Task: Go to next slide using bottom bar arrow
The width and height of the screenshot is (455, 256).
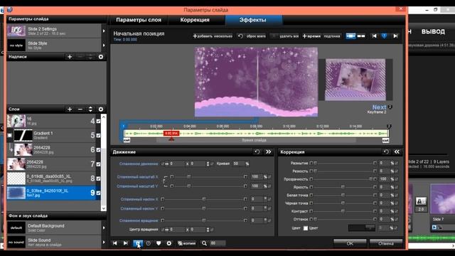Action: click(x=125, y=243)
